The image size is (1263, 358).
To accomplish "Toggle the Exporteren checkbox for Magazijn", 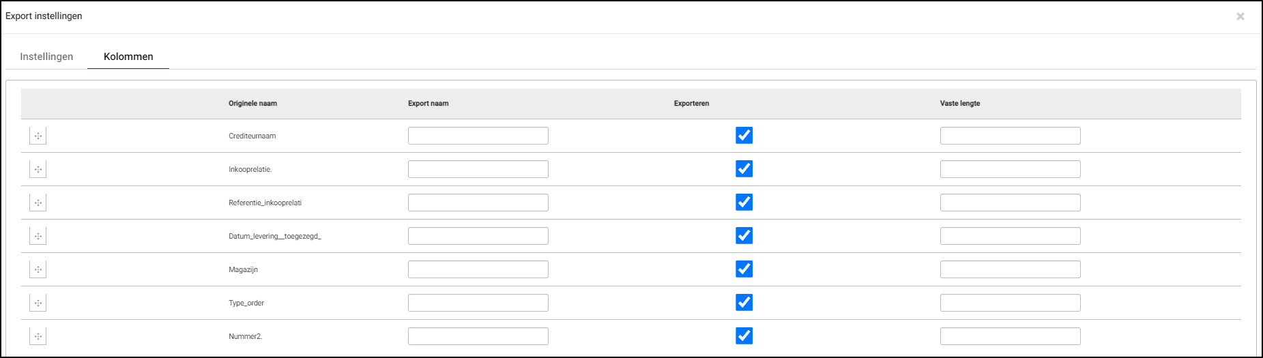I will pyautogui.click(x=744, y=269).
